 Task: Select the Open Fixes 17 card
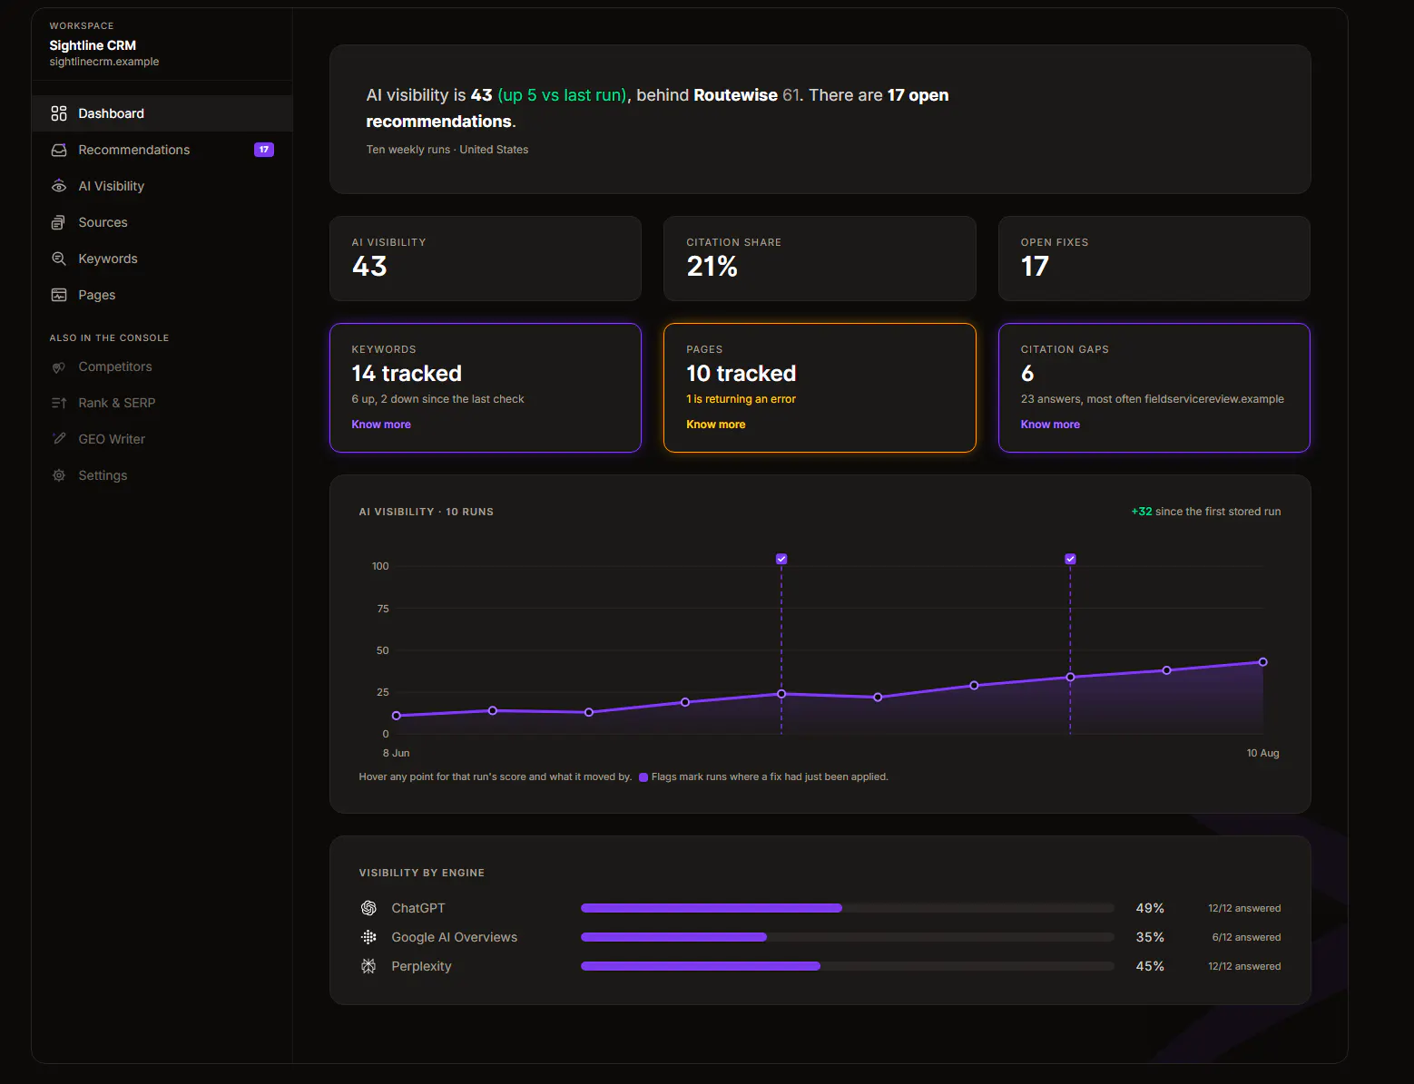(x=1154, y=259)
